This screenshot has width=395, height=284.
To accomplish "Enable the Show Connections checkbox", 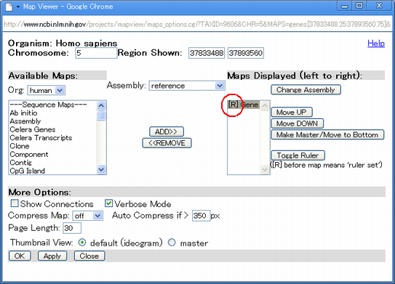I will [15, 203].
